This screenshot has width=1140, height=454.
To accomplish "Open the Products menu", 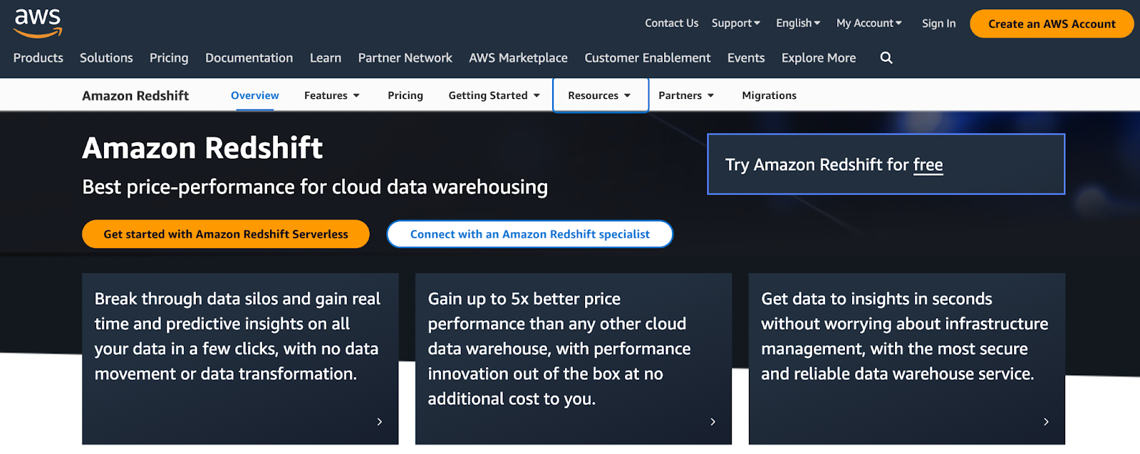I will 38,58.
